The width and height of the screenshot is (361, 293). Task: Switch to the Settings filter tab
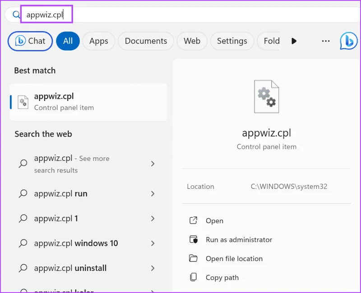pyautogui.click(x=232, y=41)
